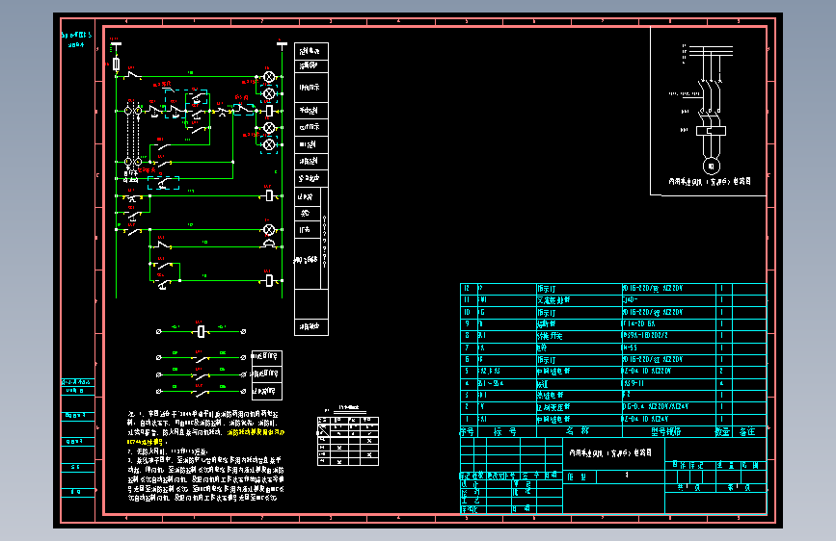The image size is (836, 541).
Task: Click the '控制变压器' name cell in row 2
Action: coord(579,407)
